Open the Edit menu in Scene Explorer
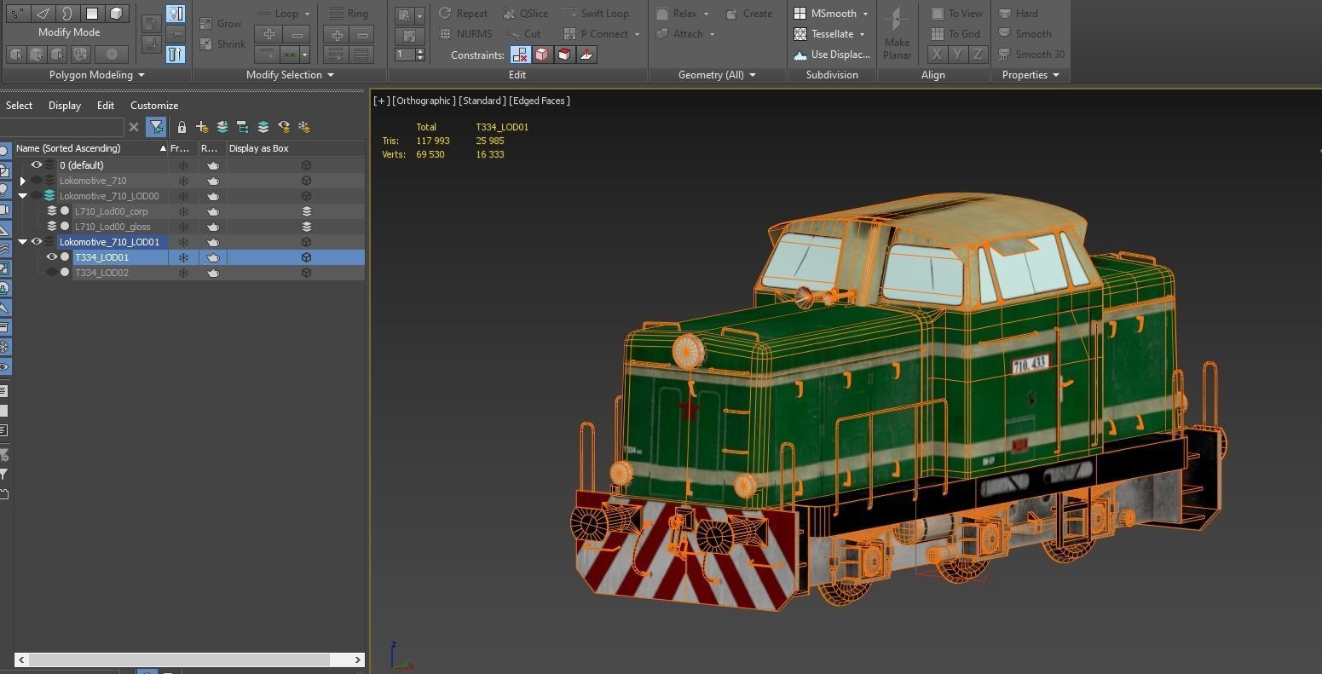 pyautogui.click(x=106, y=106)
